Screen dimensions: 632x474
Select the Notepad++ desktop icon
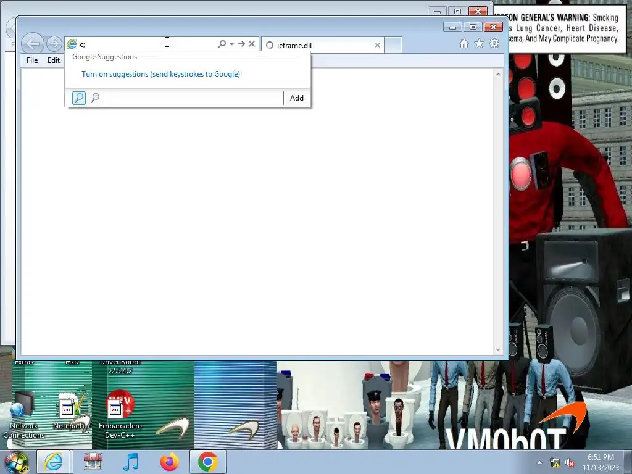tap(72, 411)
